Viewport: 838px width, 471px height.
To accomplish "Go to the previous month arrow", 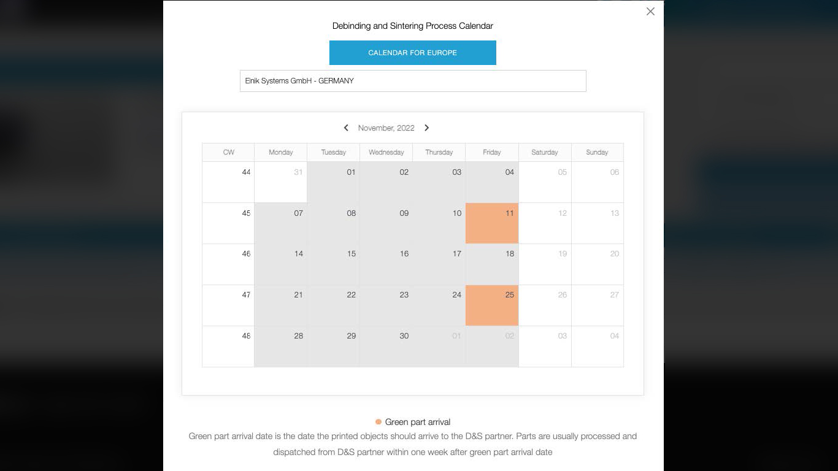I will tap(346, 128).
